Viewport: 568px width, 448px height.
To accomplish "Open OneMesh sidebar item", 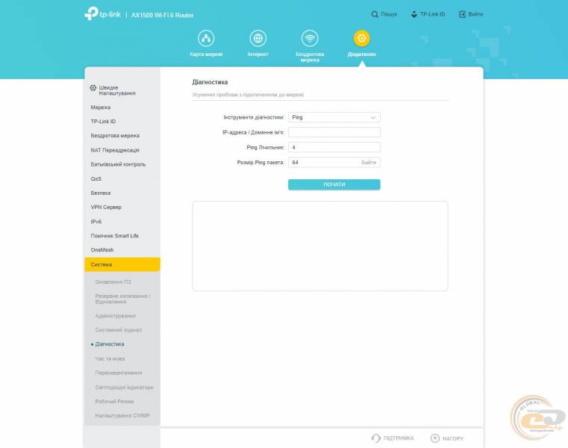I will (102, 249).
